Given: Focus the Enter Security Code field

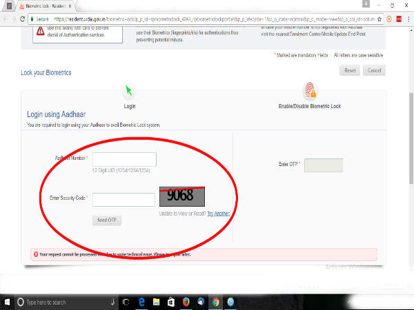Looking at the screenshot, I should pyautogui.click(x=124, y=199).
